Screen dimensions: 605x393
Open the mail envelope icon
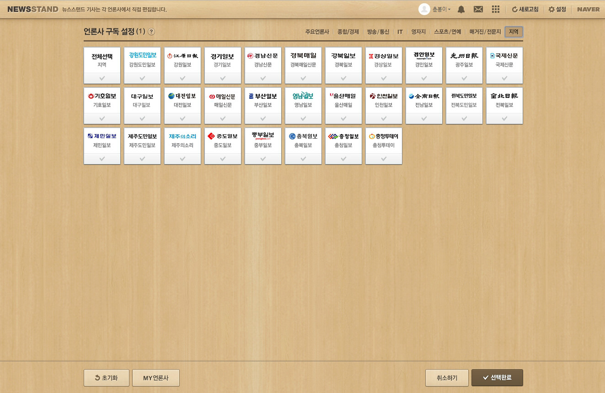[478, 9]
